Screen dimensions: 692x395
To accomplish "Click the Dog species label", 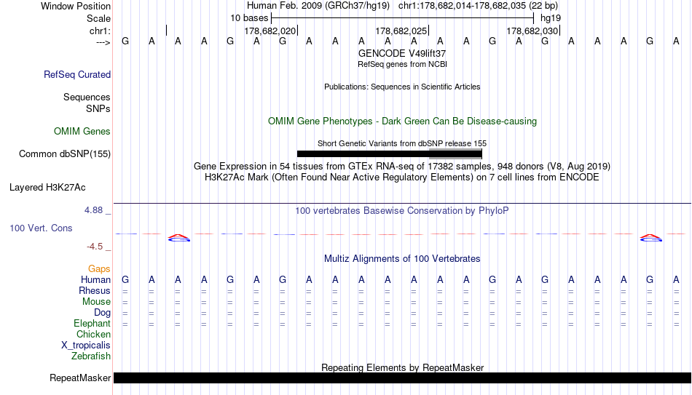I will pyautogui.click(x=102, y=313).
